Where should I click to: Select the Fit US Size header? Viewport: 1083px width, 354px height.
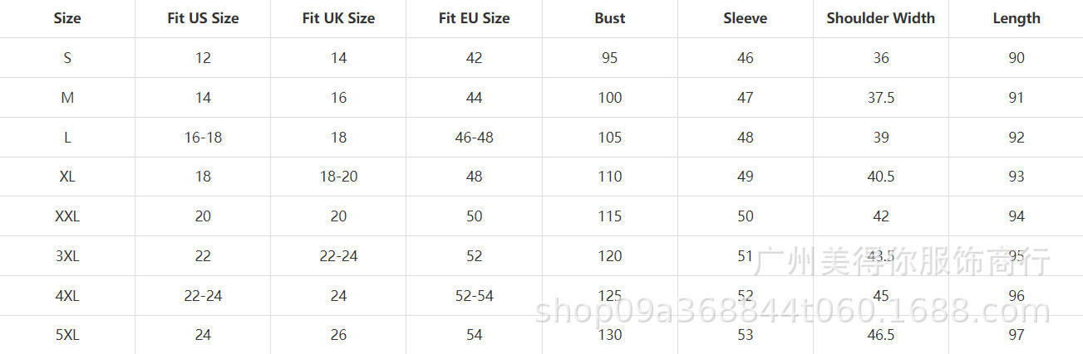click(203, 18)
